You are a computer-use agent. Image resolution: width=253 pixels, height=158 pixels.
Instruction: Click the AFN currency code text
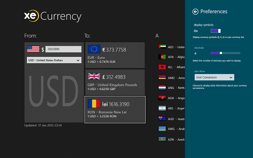(x=171, y=57)
